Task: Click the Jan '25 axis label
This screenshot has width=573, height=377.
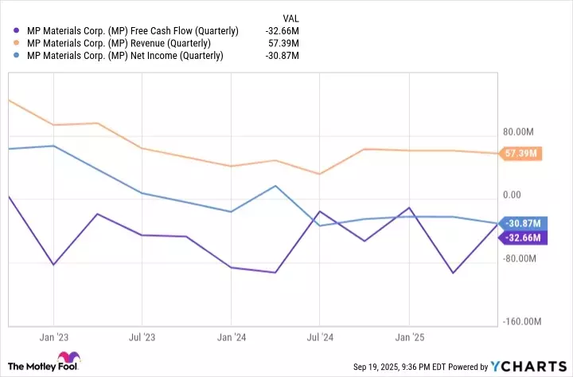Action: click(408, 337)
